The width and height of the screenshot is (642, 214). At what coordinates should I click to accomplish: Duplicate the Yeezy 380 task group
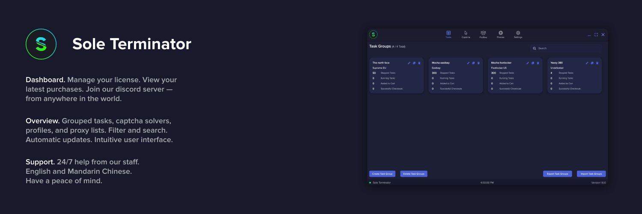click(592, 63)
